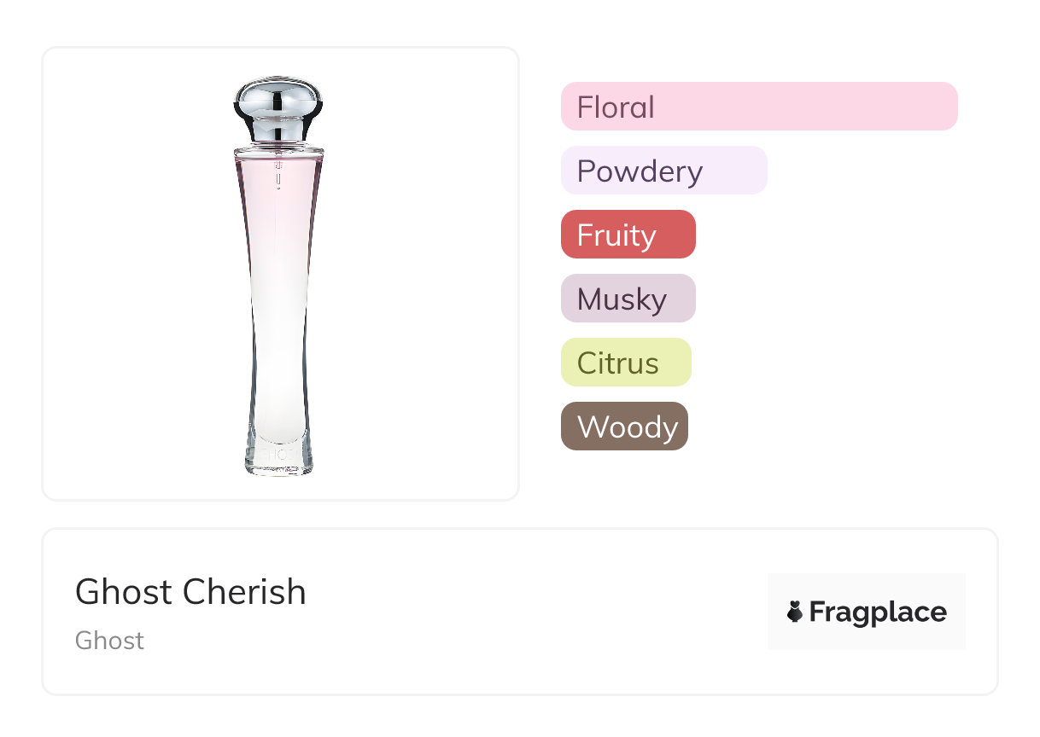
Task: Click the engraved Ghost logo on bottle base
Action: 279,456
